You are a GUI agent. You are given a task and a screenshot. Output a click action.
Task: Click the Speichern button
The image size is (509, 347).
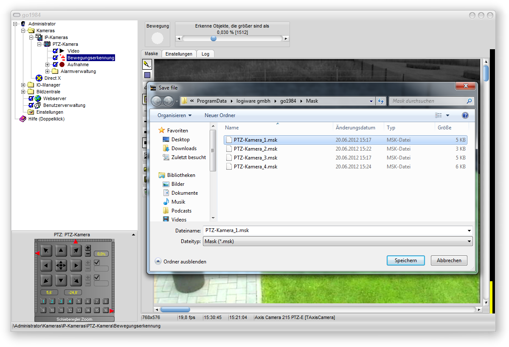tap(405, 260)
